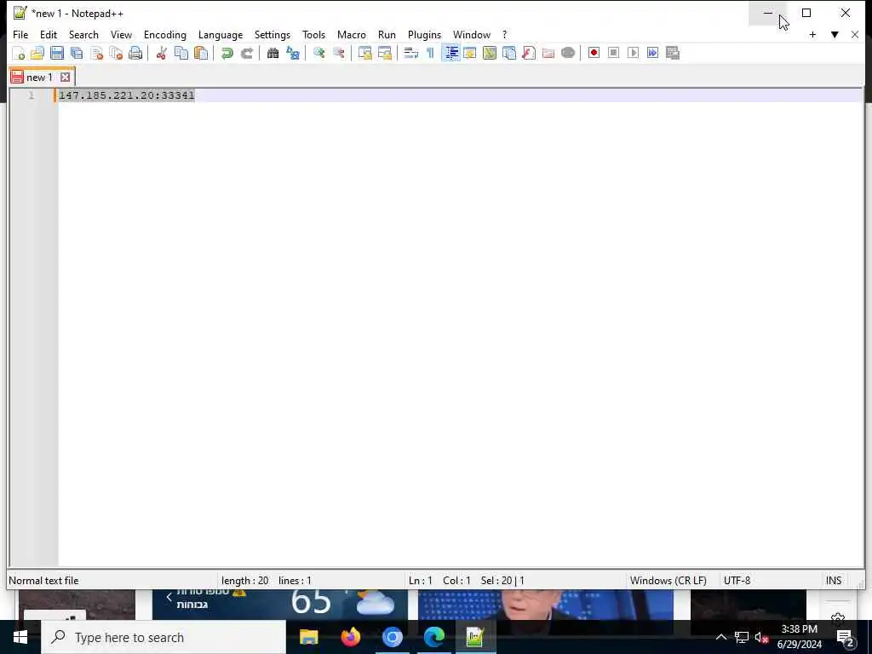This screenshot has width=872, height=654.
Task: Open Find with binoculars icon
Action: pos(272,53)
